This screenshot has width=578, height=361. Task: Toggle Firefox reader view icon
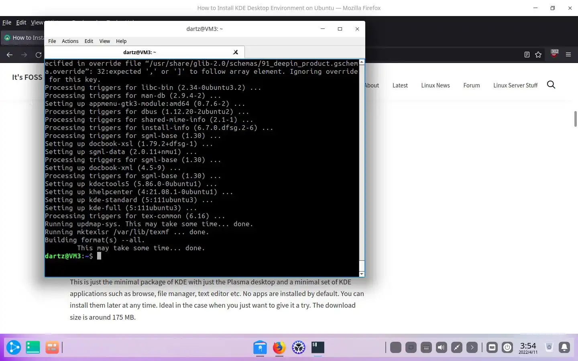(x=527, y=55)
